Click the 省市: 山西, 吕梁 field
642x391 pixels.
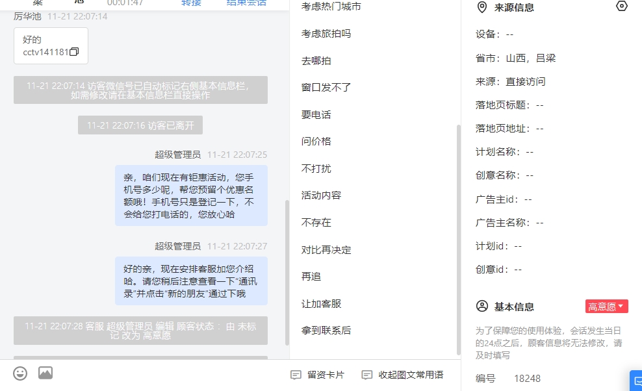point(515,58)
